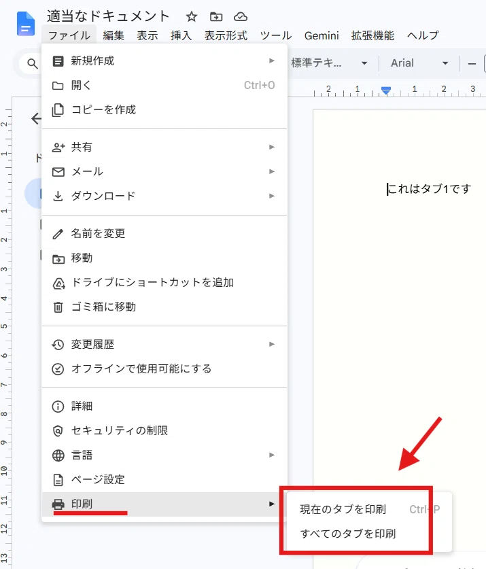Open the Gemini menu
Image resolution: width=486 pixels, height=569 pixels.
(x=322, y=35)
